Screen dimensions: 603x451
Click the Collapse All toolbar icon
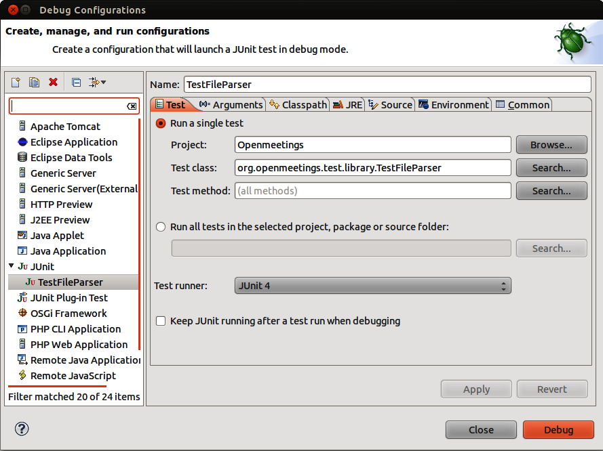pyautogui.click(x=76, y=82)
